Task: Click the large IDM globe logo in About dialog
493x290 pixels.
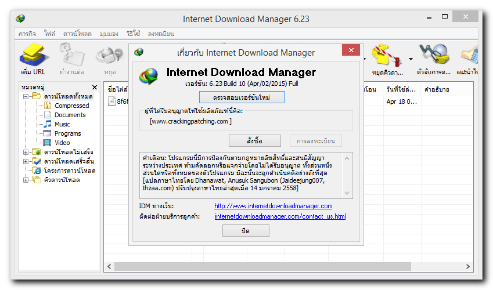Action: (149, 76)
